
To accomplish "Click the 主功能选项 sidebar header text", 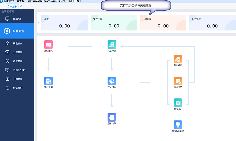I will click(8, 11).
